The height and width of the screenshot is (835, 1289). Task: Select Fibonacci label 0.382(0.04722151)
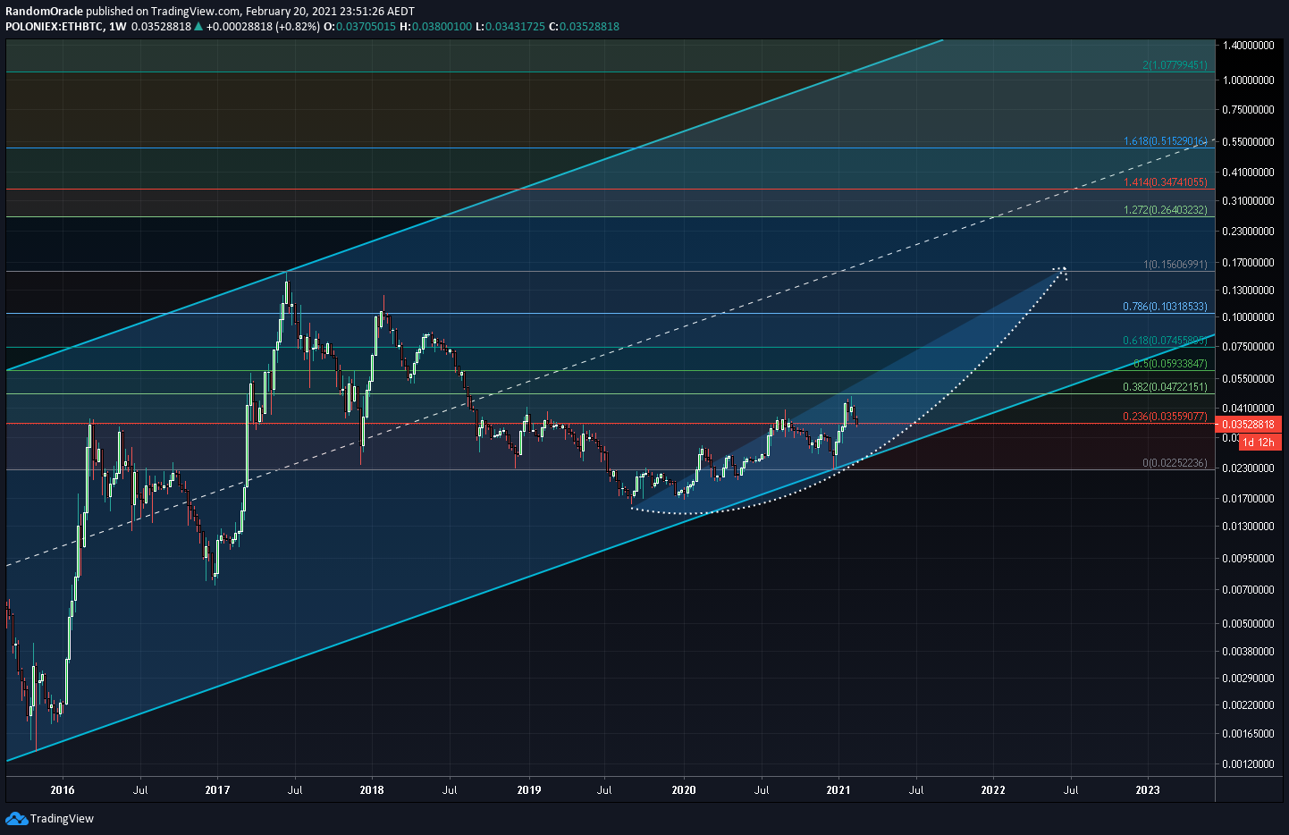click(1166, 387)
